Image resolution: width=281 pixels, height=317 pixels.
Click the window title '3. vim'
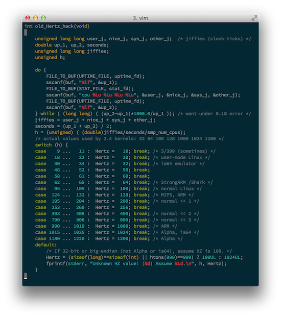140,18
